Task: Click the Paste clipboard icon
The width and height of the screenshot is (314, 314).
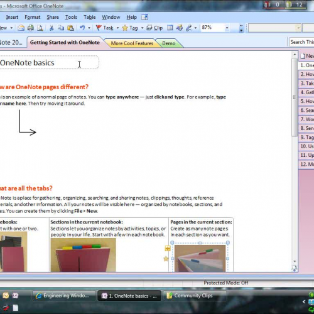Action: [x=71, y=28]
